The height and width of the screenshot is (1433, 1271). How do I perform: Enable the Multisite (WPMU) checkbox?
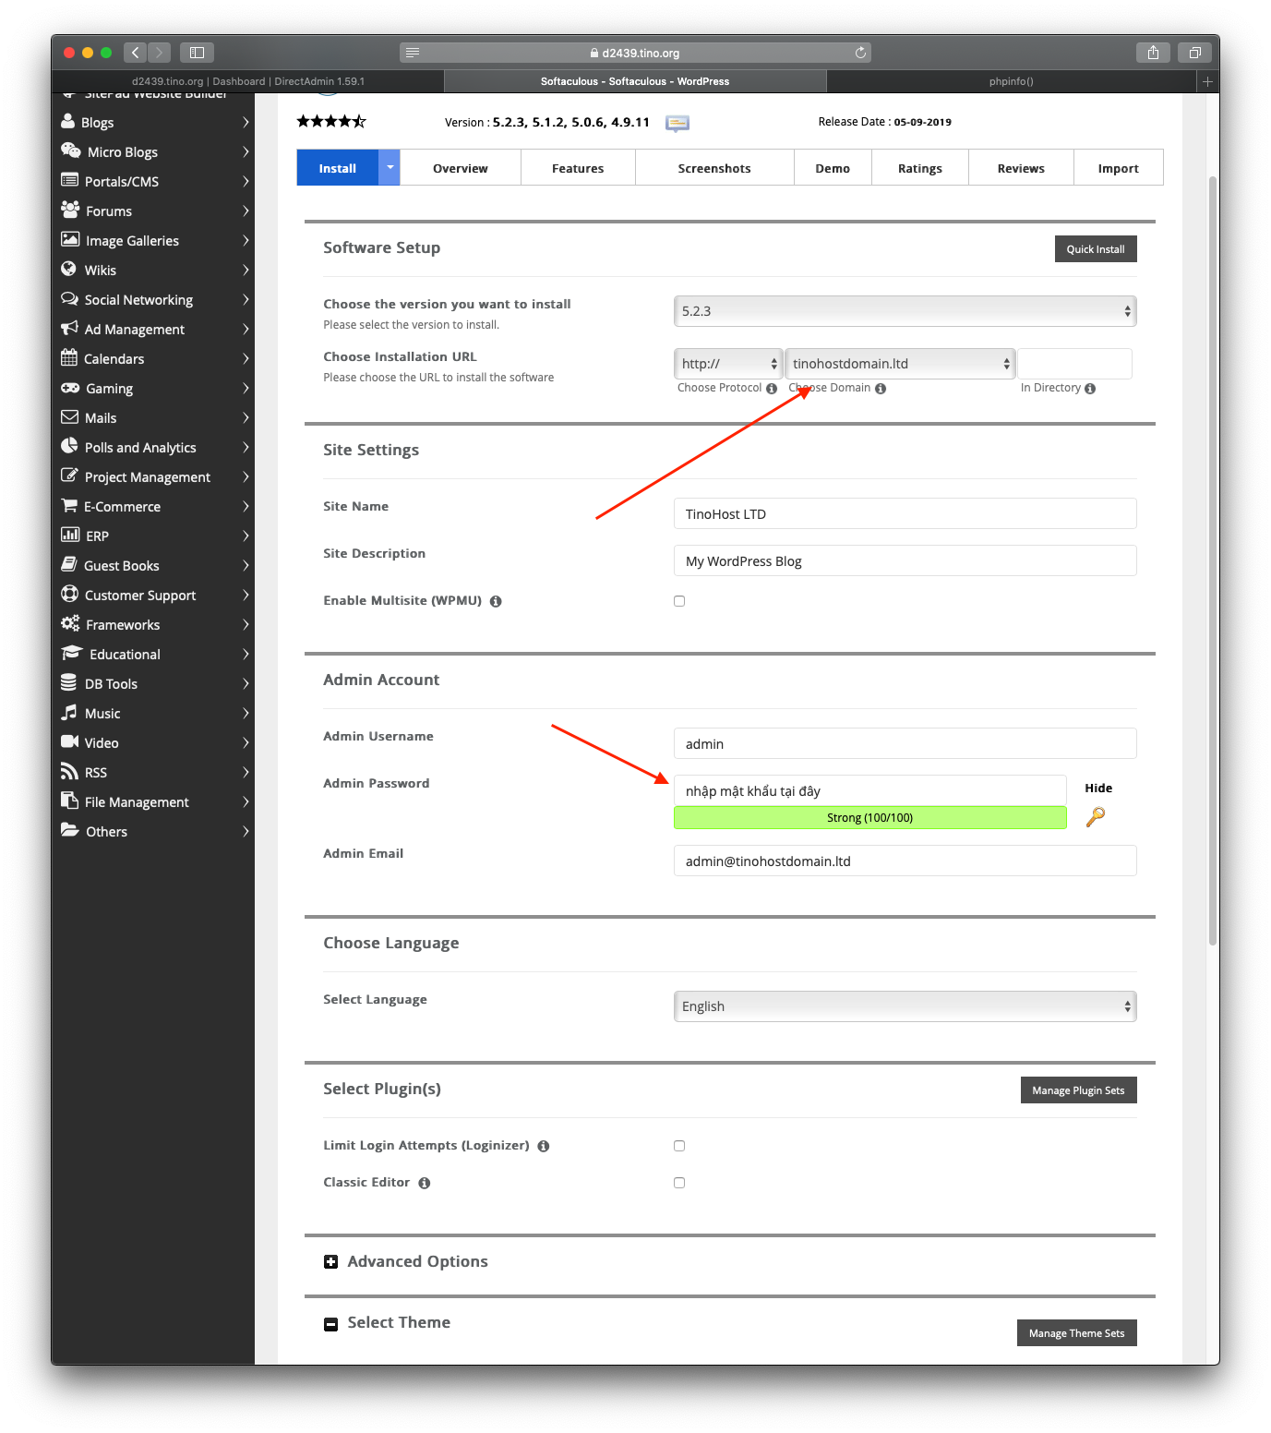coord(679,601)
